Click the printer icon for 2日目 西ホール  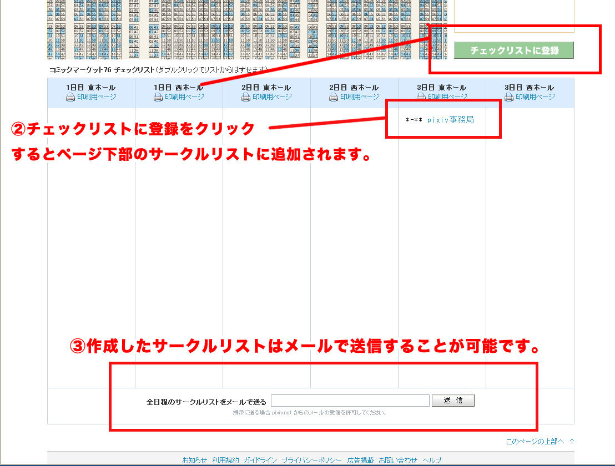click(333, 96)
